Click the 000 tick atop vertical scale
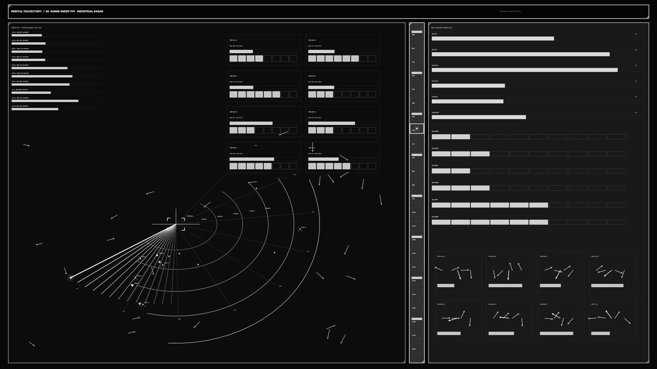The height and width of the screenshot is (369, 657). point(413,35)
